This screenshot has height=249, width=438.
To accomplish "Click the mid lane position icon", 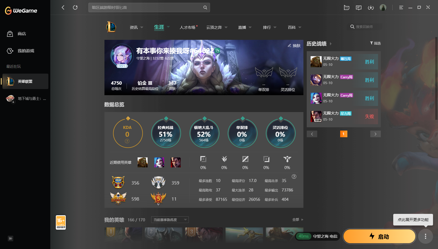I will click(x=245, y=159).
